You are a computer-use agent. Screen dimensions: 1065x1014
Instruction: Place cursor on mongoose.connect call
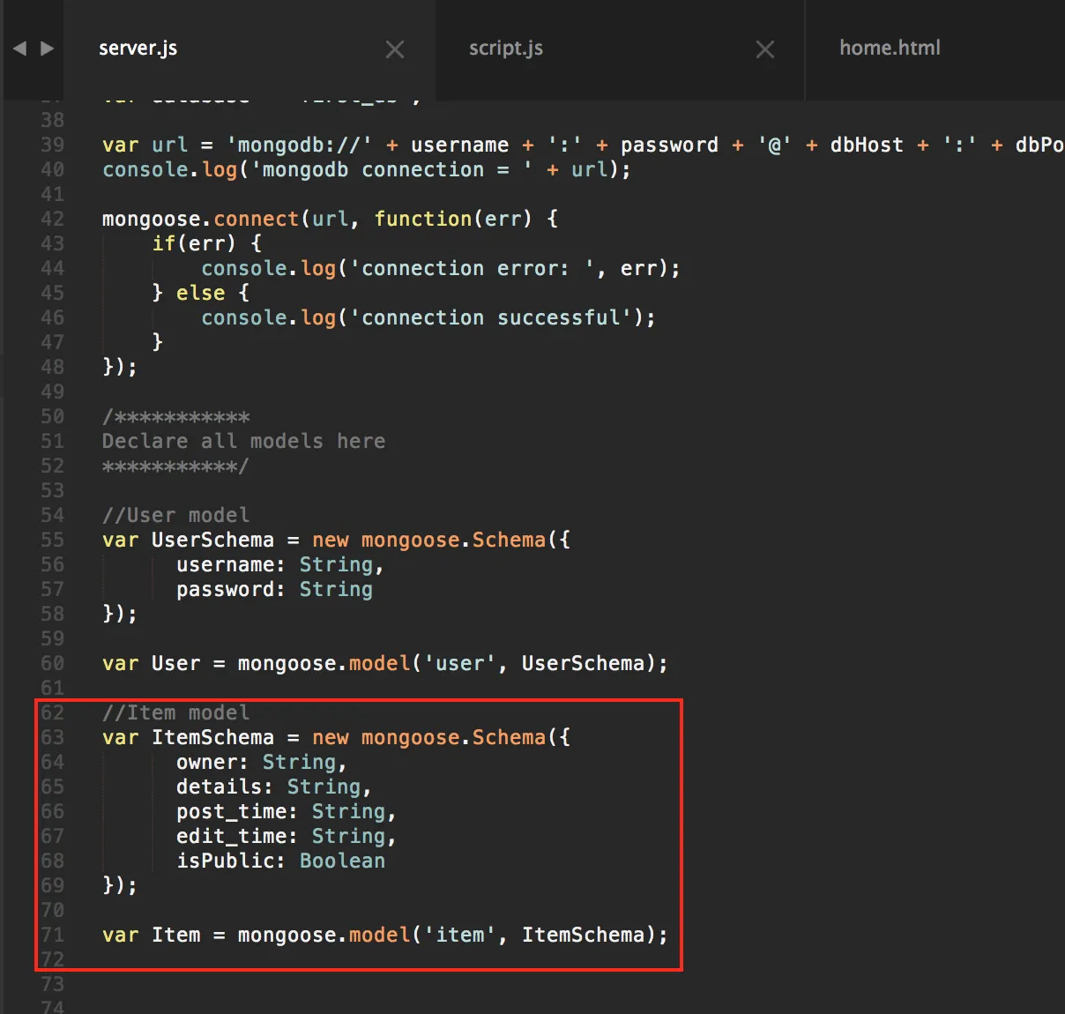(x=201, y=219)
